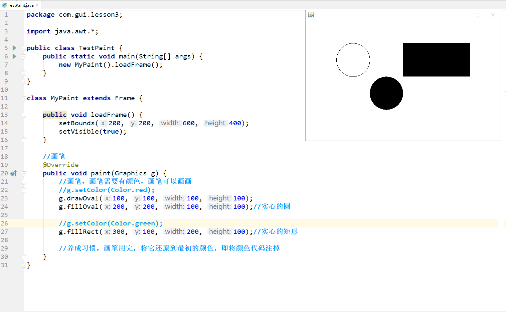Collapse the TestPaint class fold marker on line 5
Viewport: 506px width, 312px height.
point(24,48)
